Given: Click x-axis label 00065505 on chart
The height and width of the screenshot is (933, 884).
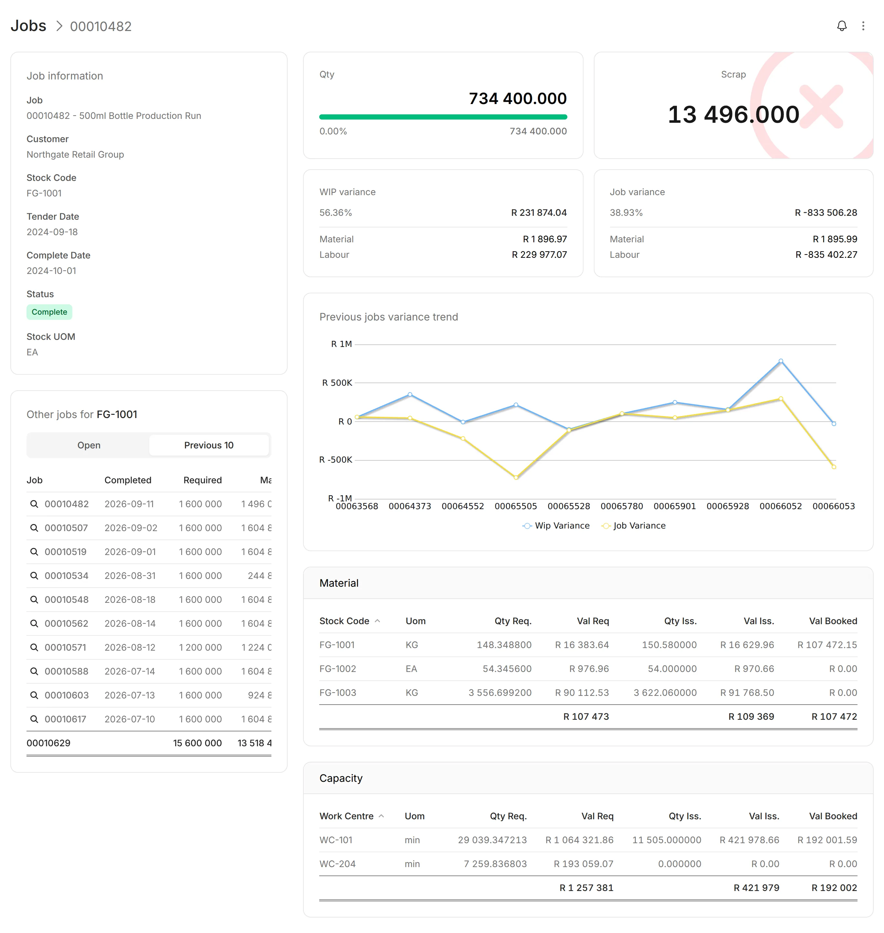Looking at the screenshot, I should (x=516, y=506).
